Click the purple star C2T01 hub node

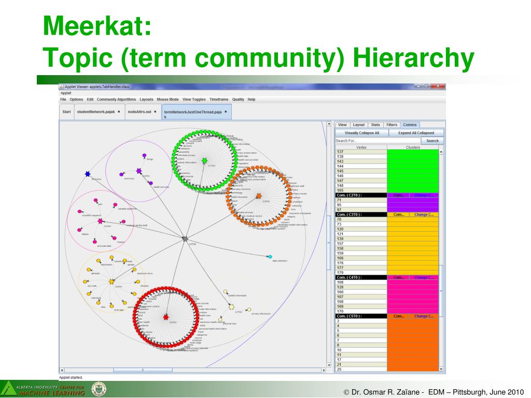click(139, 171)
